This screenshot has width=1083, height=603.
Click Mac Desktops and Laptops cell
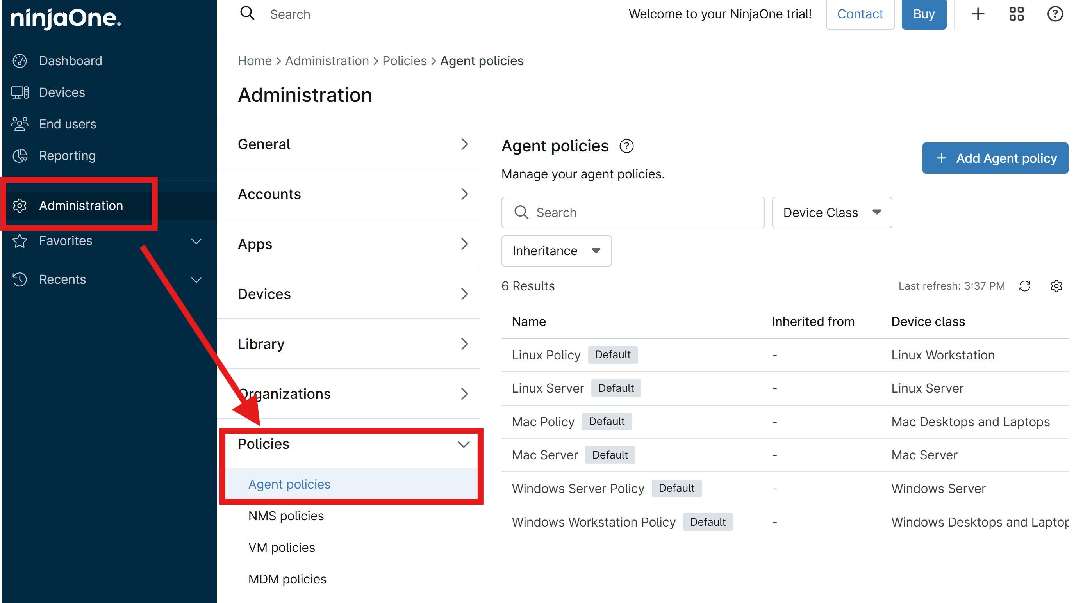pyautogui.click(x=971, y=422)
